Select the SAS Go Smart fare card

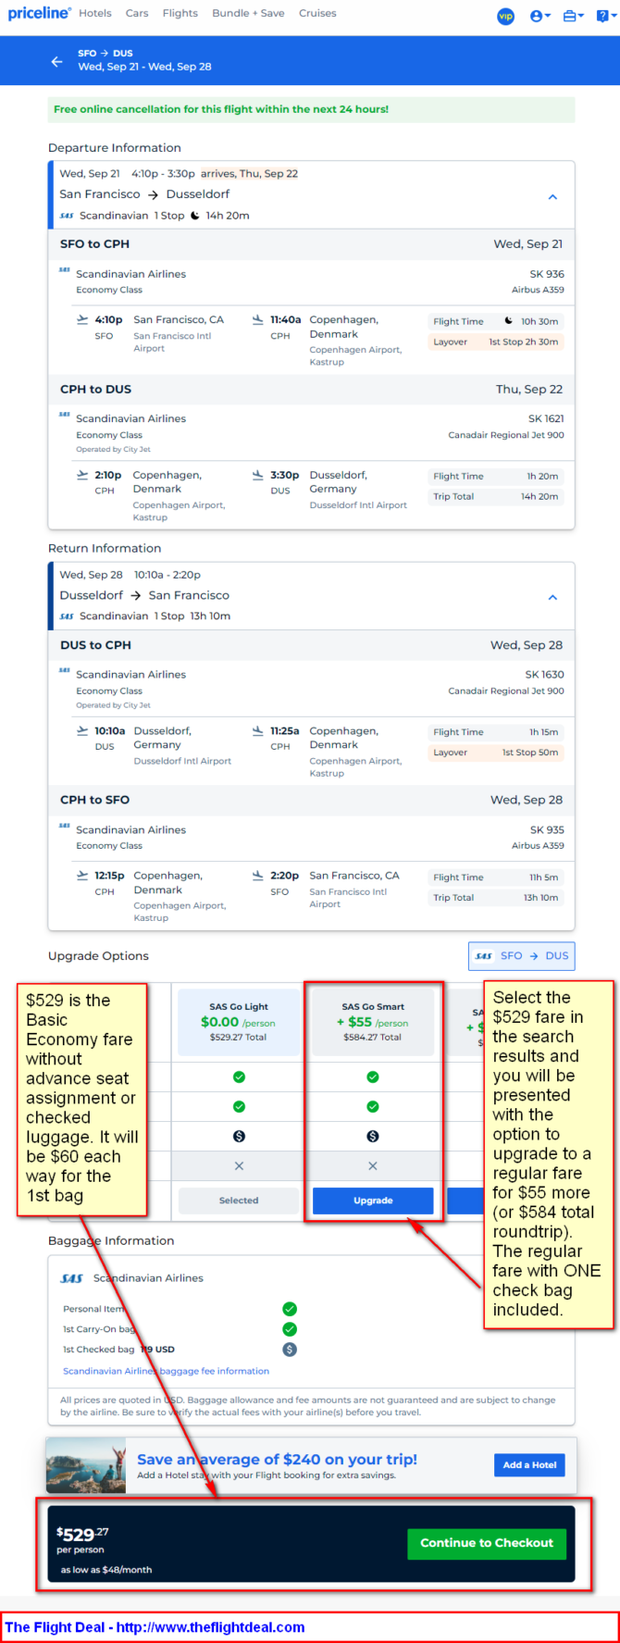pyautogui.click(x=373, y=1023)
